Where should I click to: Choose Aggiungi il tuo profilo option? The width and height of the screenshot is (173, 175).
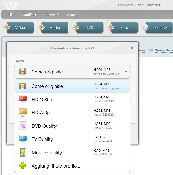click(73, 166)
